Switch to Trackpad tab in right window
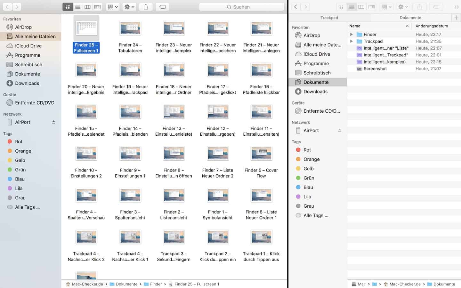The image size is (461, 288). coord(329,18)
